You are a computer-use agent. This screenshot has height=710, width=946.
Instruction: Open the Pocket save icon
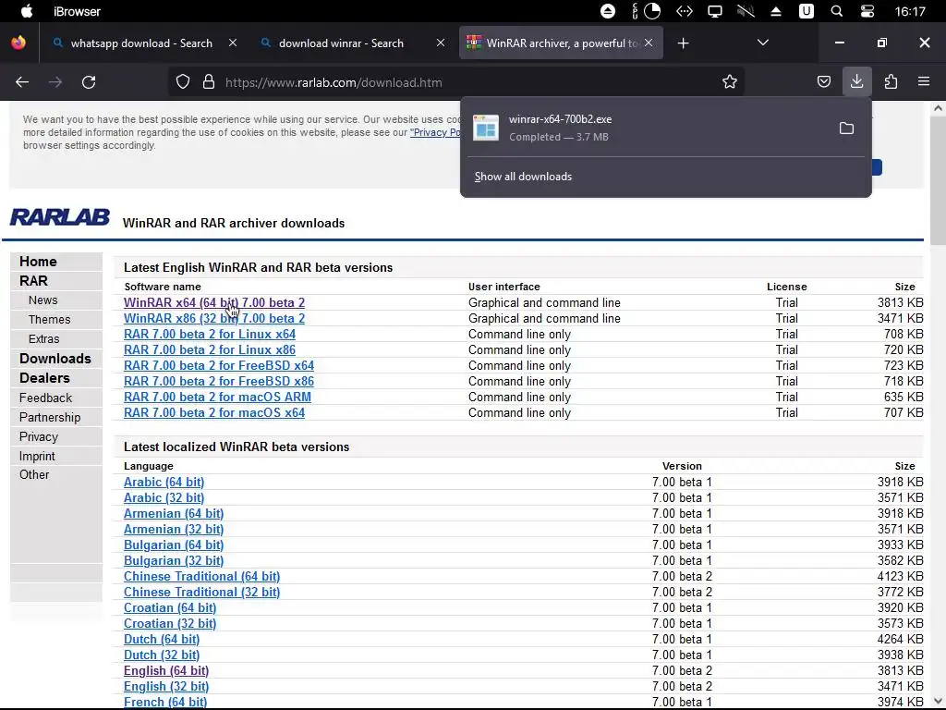pos(823,81)
